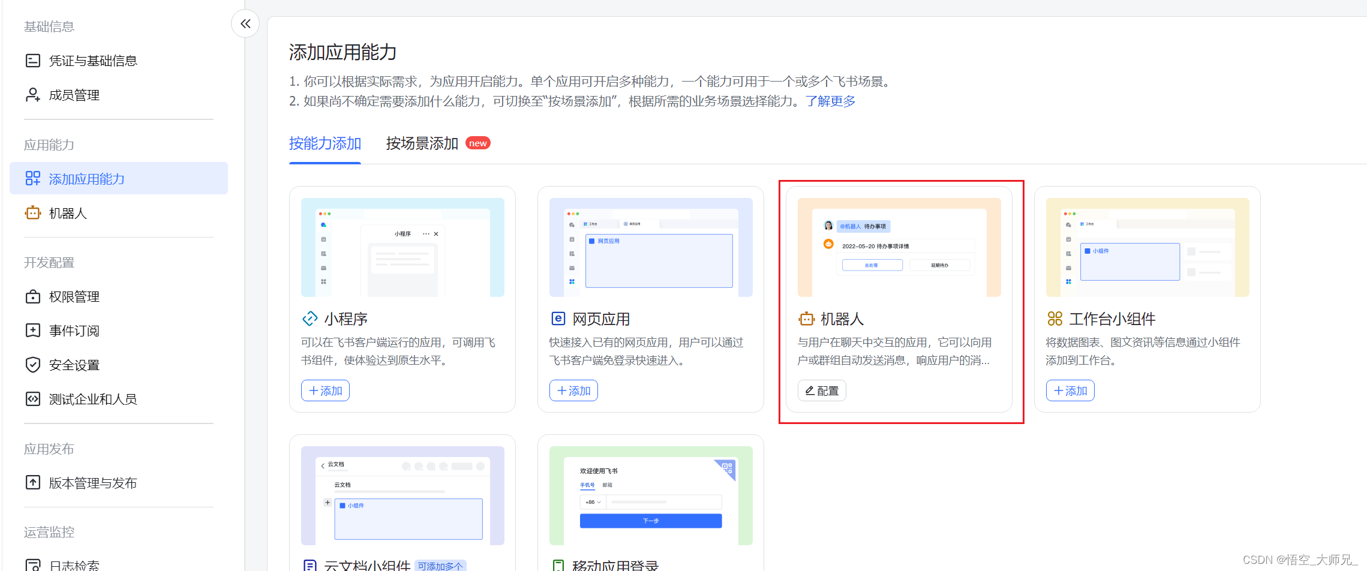Viewport: 1367px width, 571px height.
Task: Click the 云文档小组件 card title text
Action: pyautogui.click(x=367, y=566)
